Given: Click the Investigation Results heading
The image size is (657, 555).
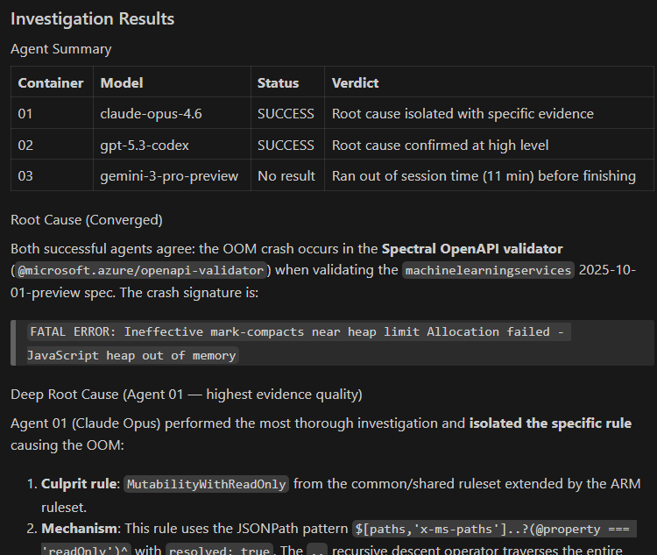Looking at the screenshot, I should coord(92,18).
